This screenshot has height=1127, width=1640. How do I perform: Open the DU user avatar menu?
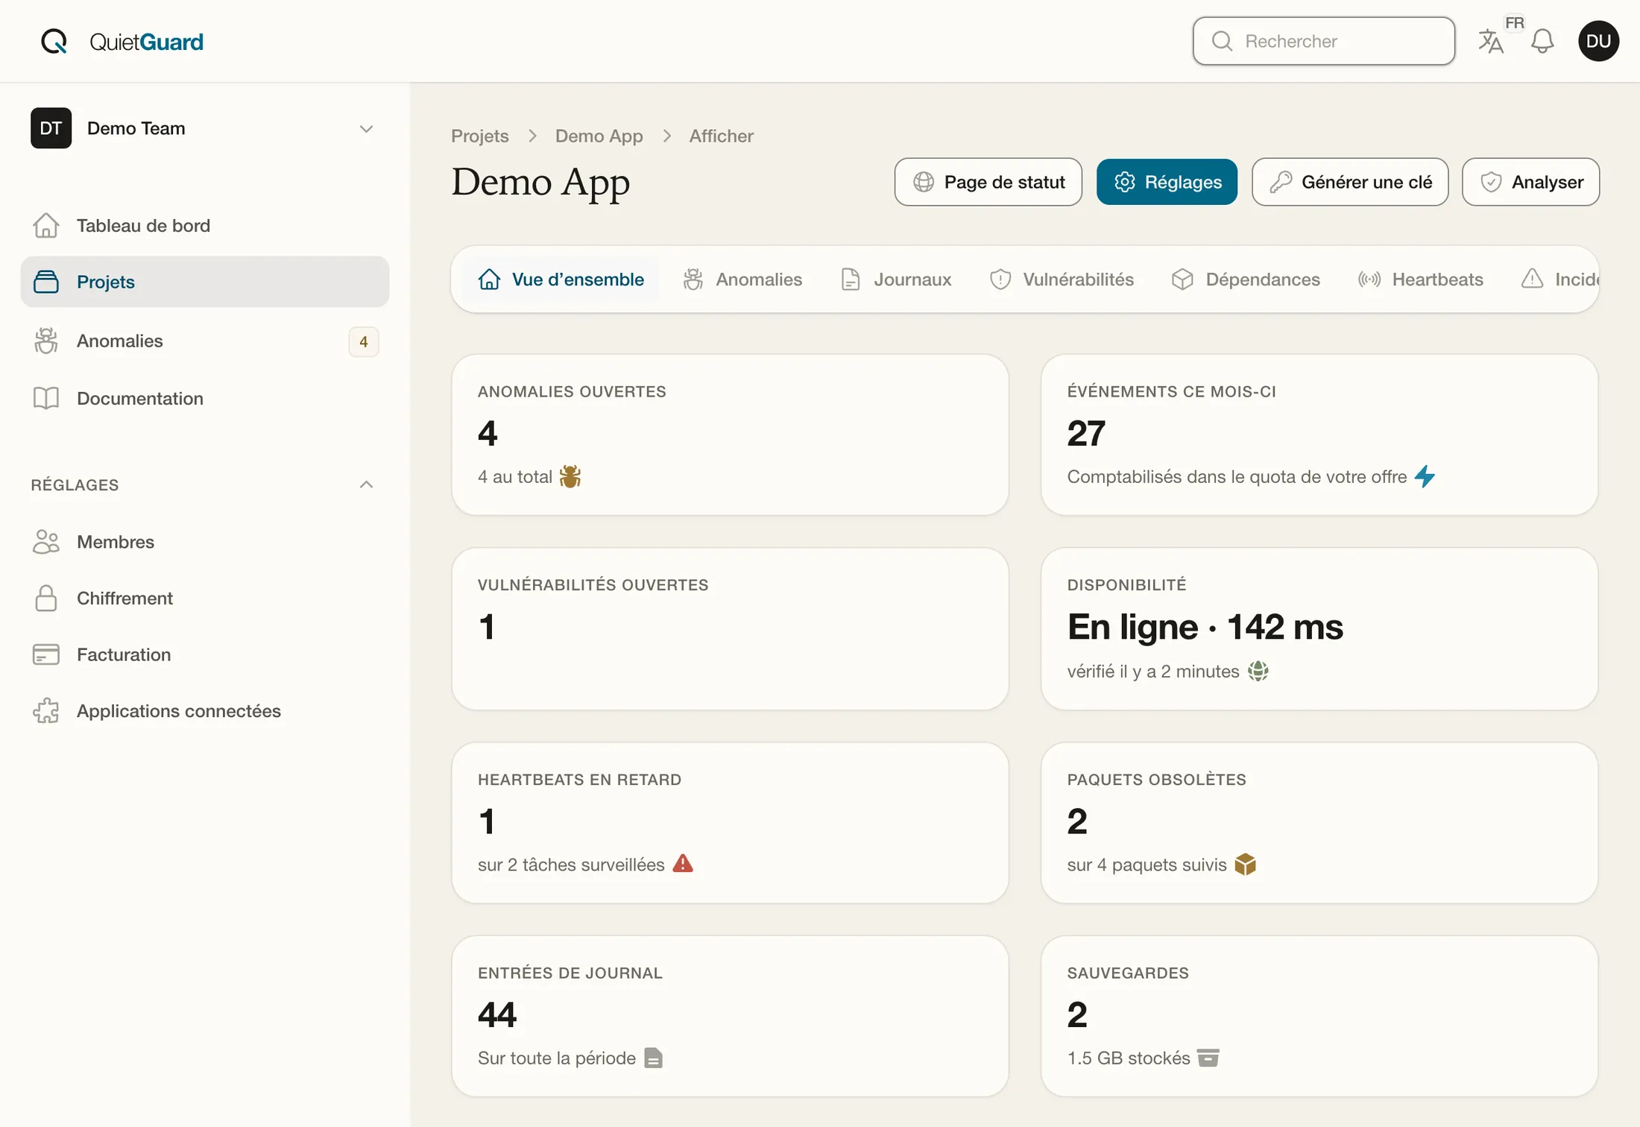click(1598, 41)
